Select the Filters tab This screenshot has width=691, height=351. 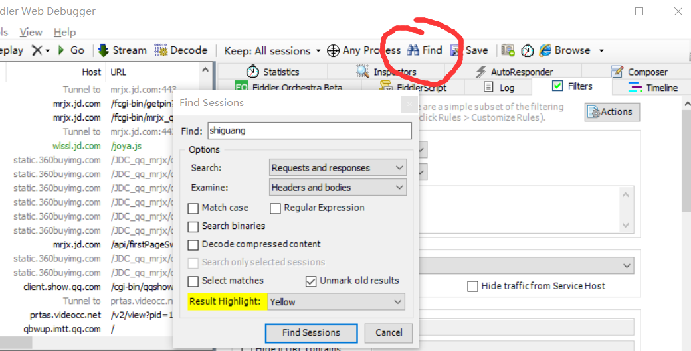pyautogui.click(x=572, y=86)
